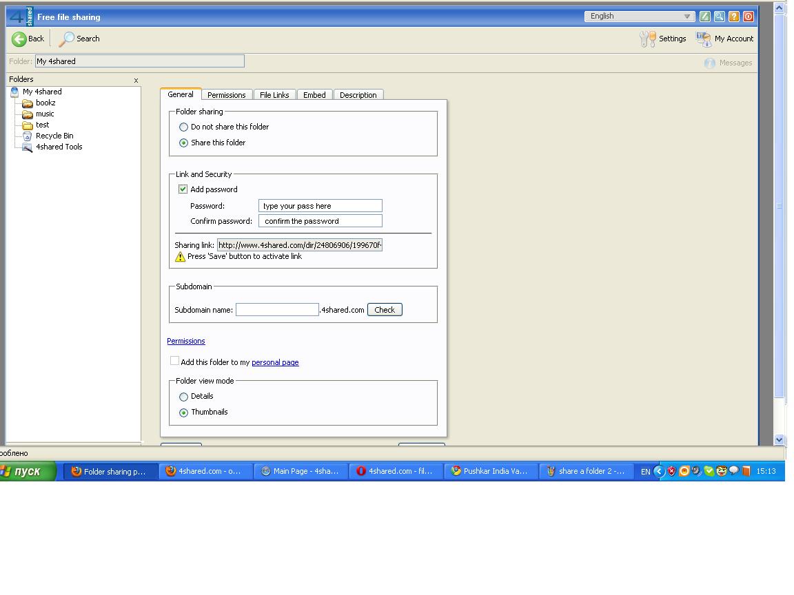Click the red shield security tray icon

click(x=671, y=471)
